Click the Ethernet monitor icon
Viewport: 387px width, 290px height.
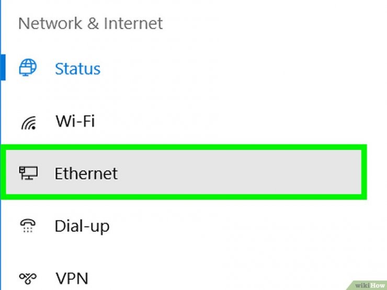(x=28, y=173)
